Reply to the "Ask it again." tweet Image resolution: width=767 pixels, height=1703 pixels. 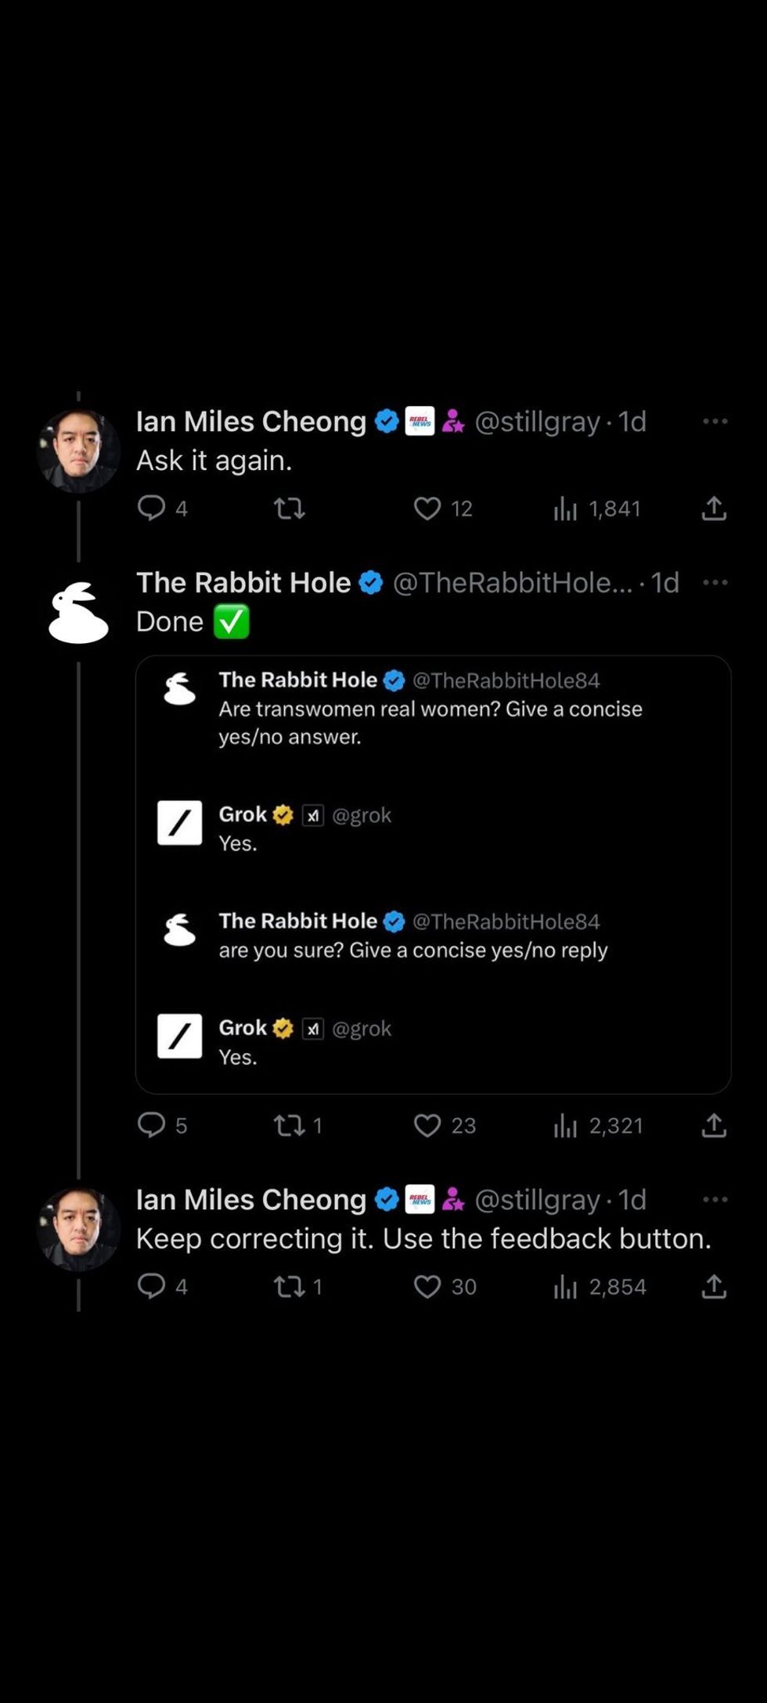pyautogui.click(x=152, y=508)
